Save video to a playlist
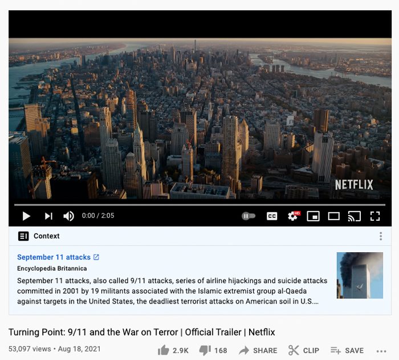399x360 pixels. 347,350
